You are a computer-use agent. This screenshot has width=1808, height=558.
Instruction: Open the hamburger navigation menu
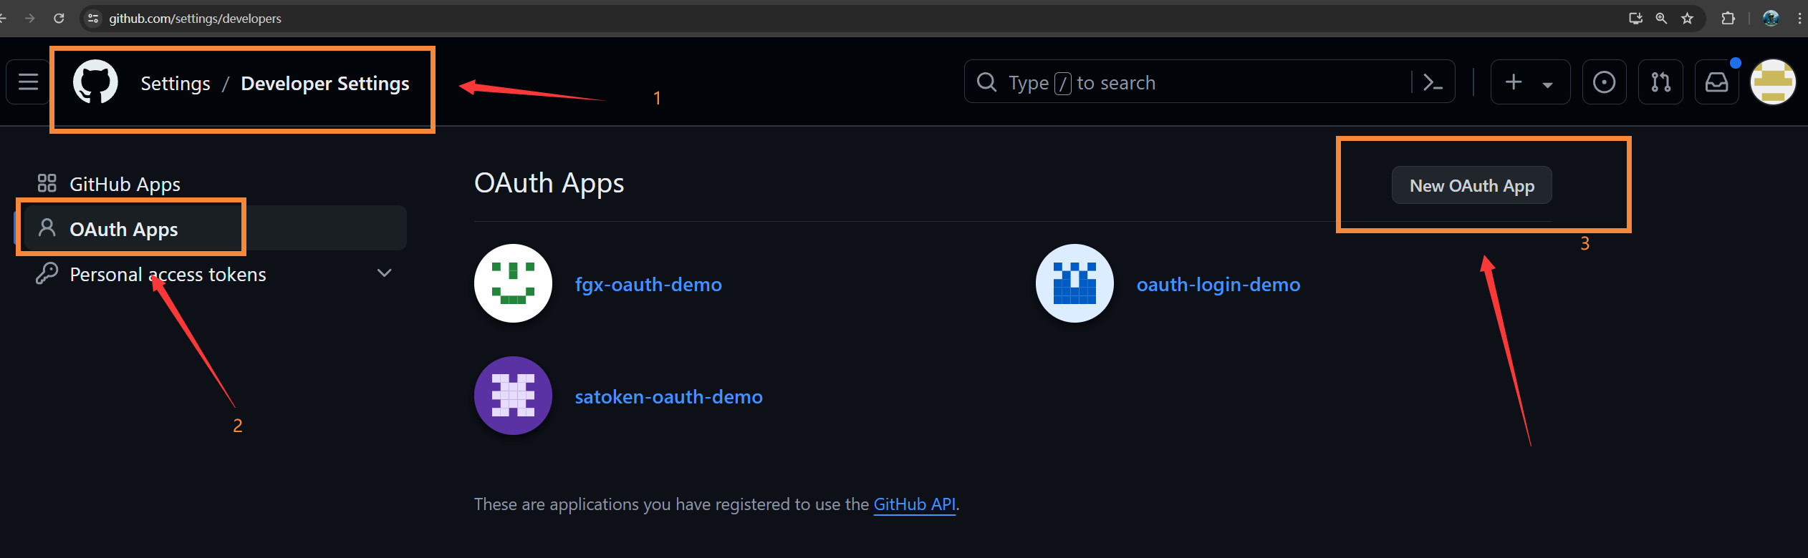tap(29, 82)
